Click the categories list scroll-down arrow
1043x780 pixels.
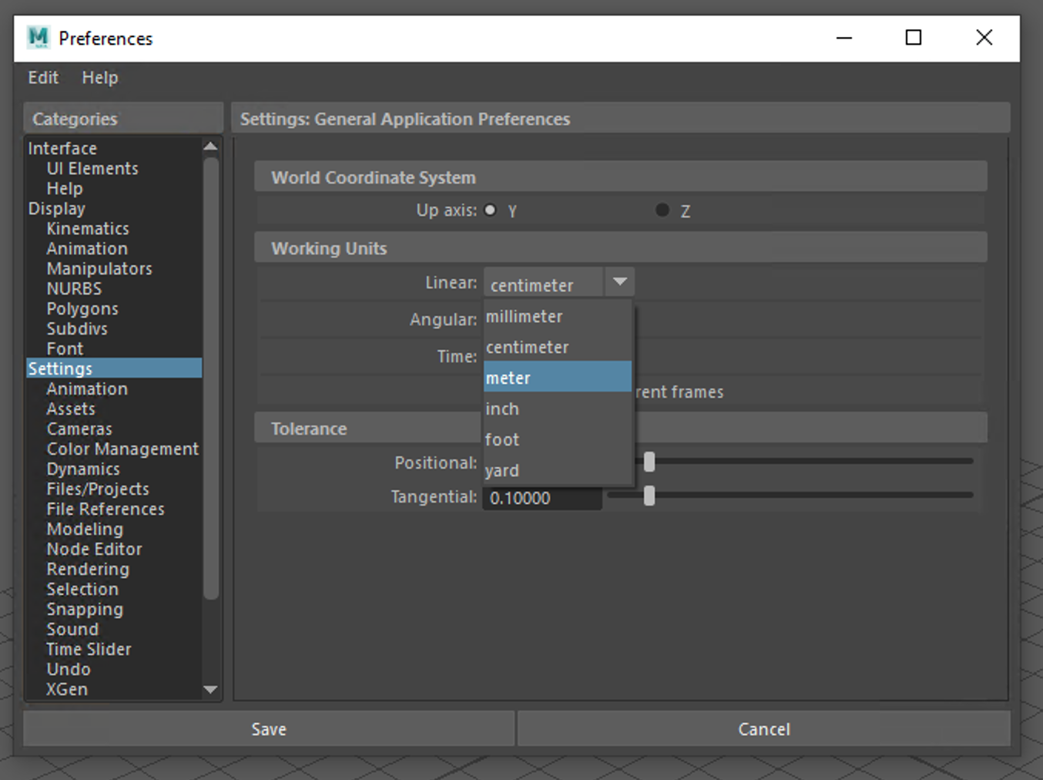[x=210, y=690]
